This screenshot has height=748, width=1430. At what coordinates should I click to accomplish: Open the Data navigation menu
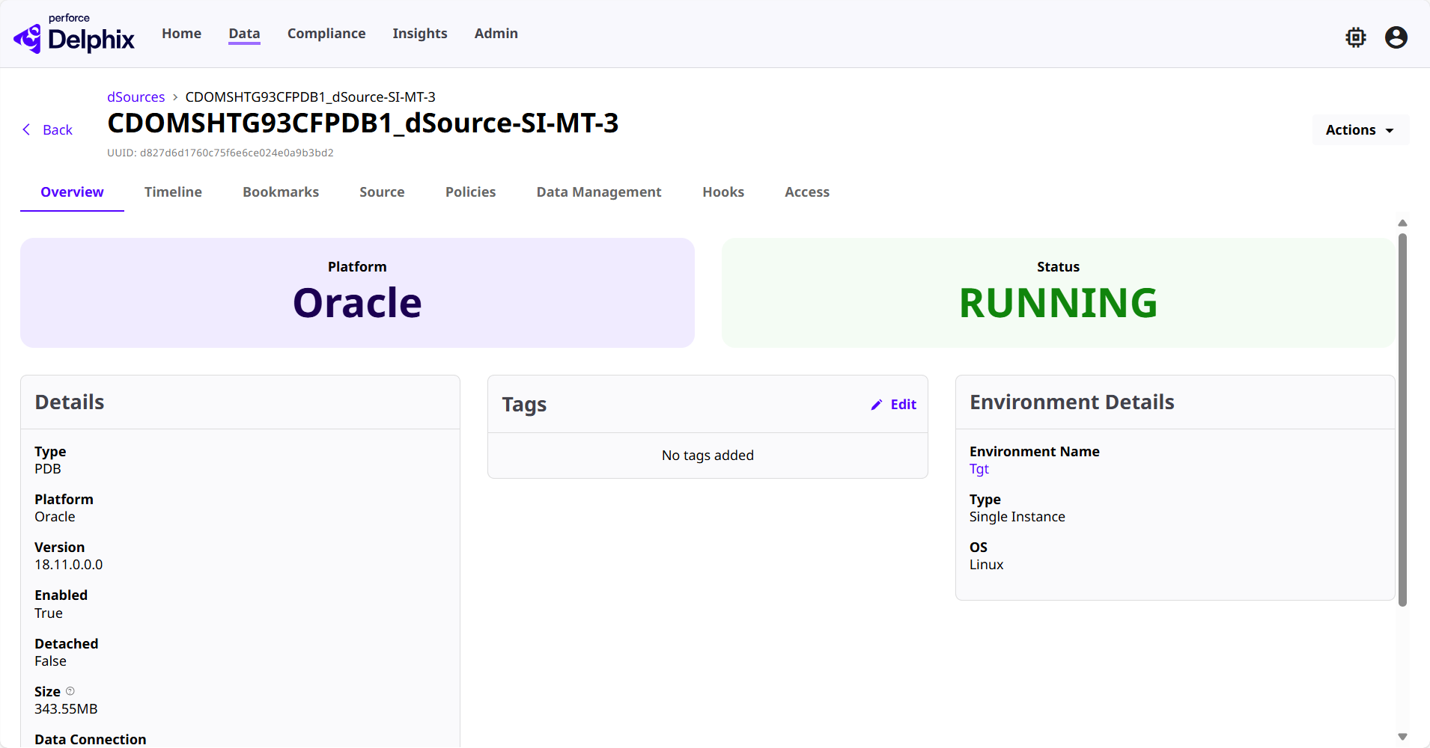point(244,34)
